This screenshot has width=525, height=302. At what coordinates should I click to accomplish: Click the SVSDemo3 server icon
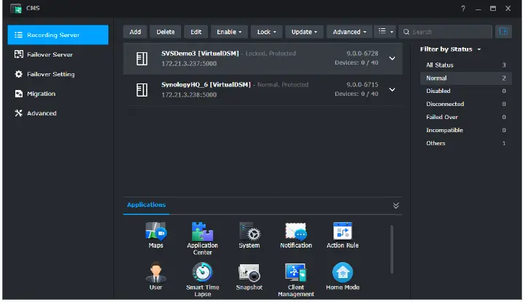(x=142, y=59)
